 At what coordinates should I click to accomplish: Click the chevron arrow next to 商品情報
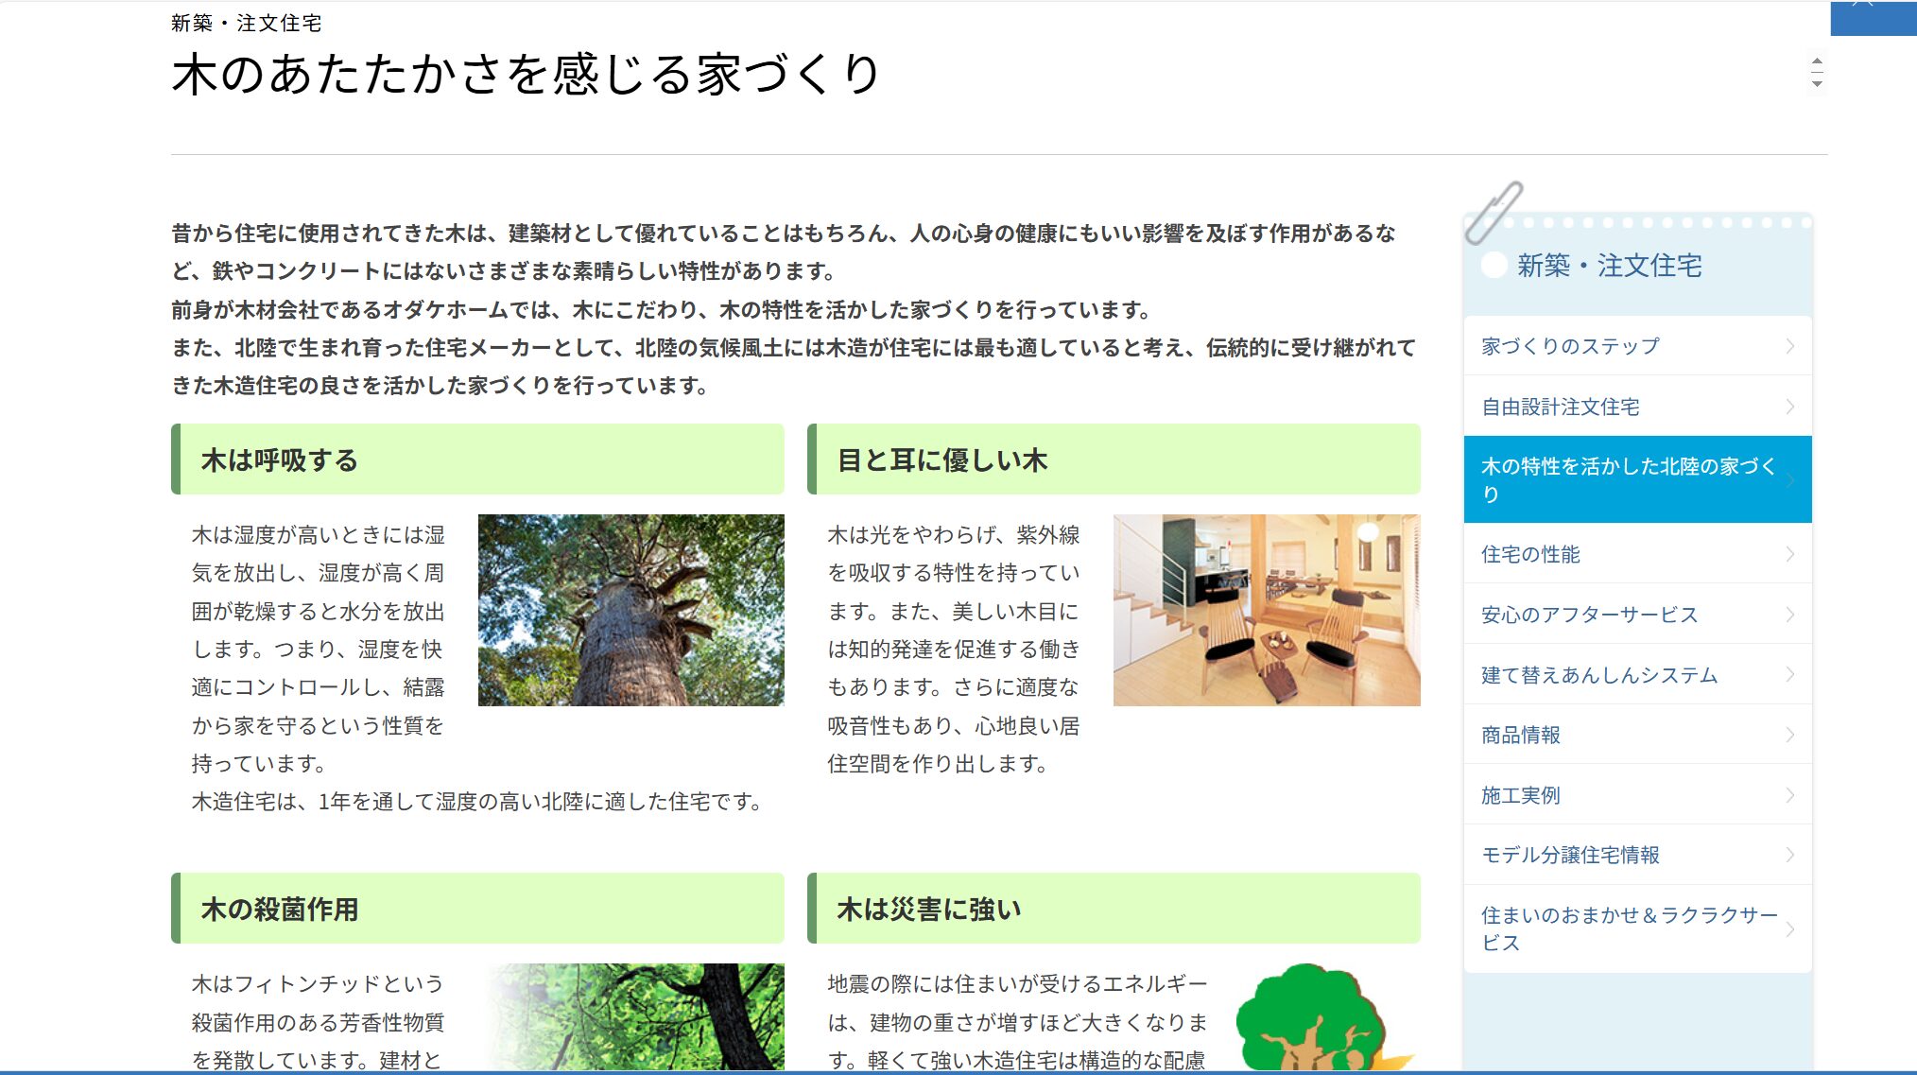click(1789, 735)
